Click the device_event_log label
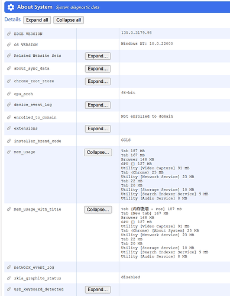Viewport: 230px width, 296px height. point(33,105)
